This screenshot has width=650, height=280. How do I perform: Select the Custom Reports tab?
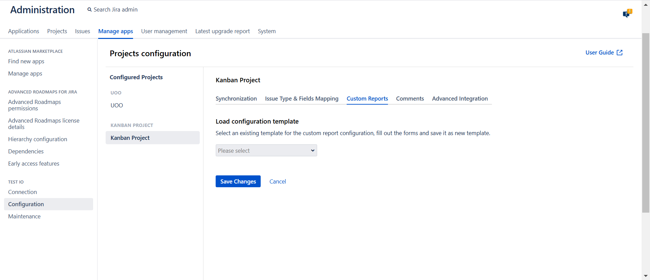point(367,99)
